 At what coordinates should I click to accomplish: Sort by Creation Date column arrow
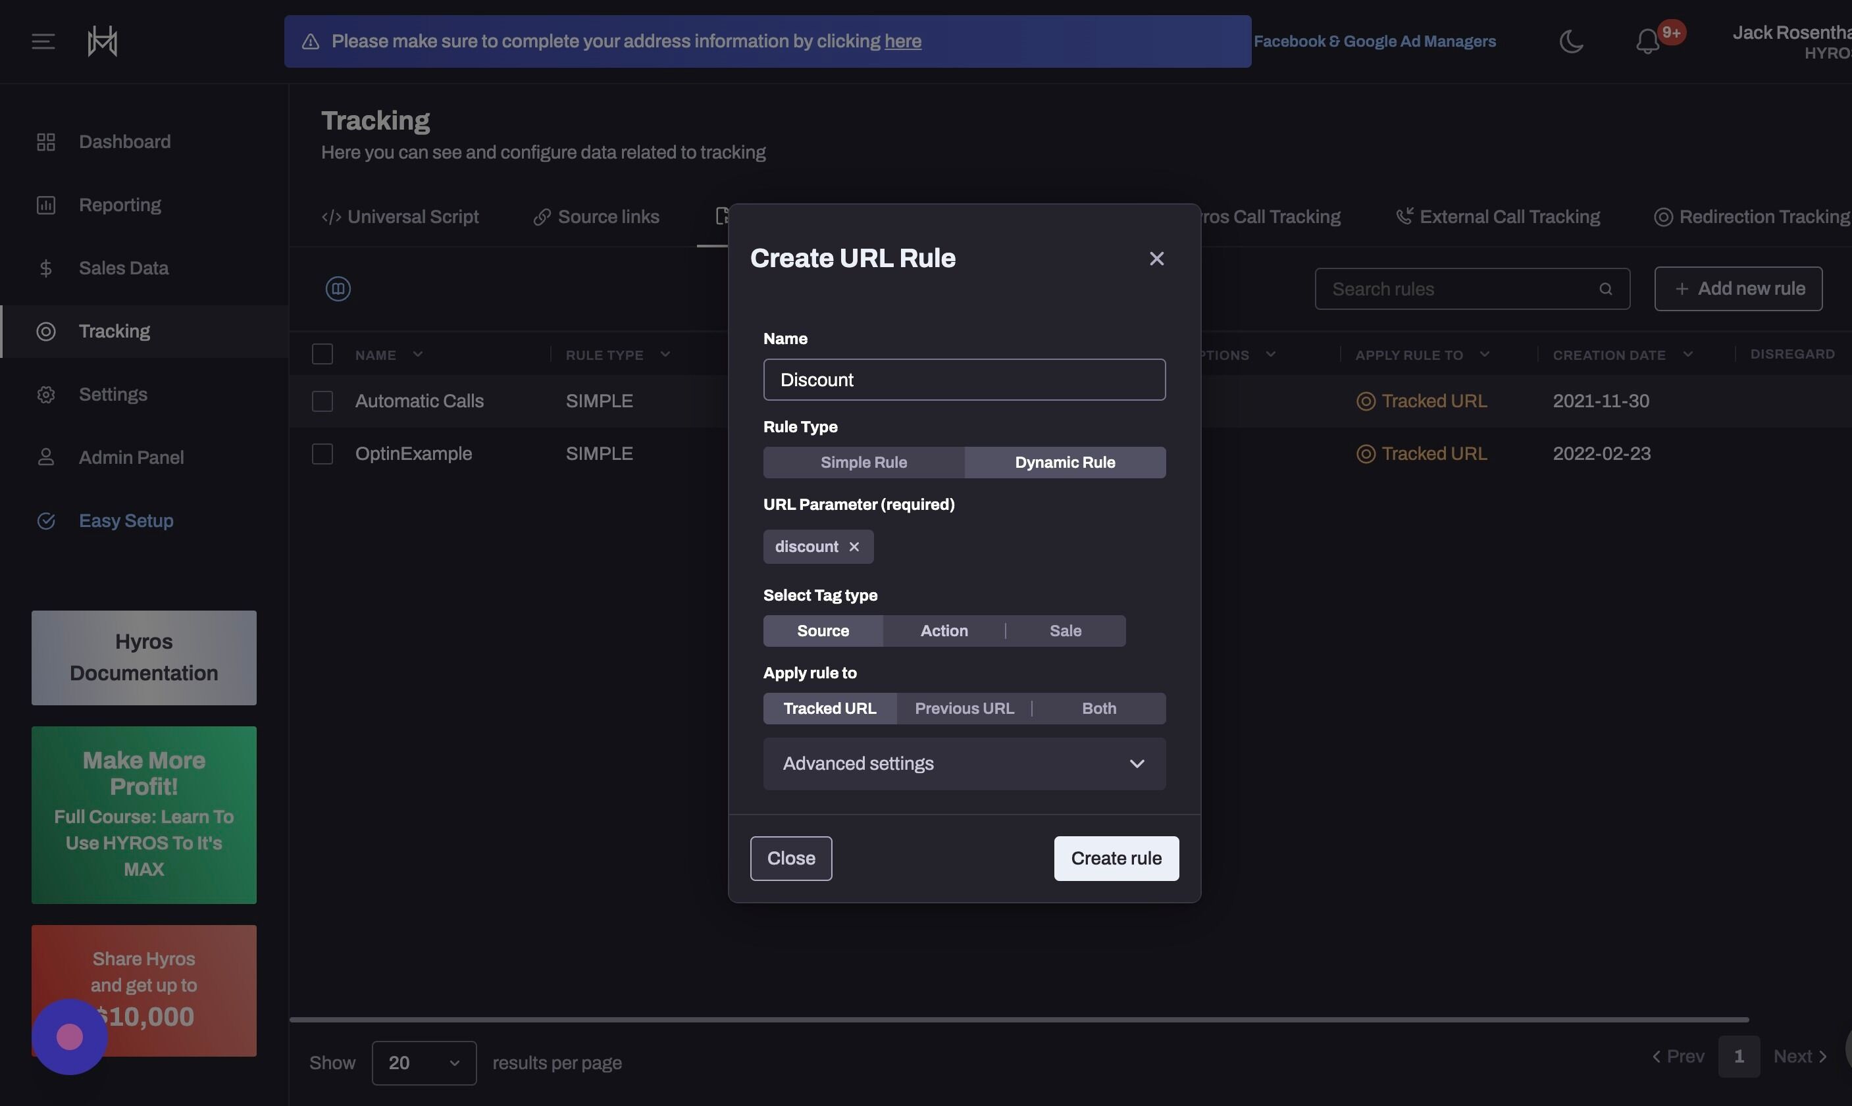pos(1687,354)
